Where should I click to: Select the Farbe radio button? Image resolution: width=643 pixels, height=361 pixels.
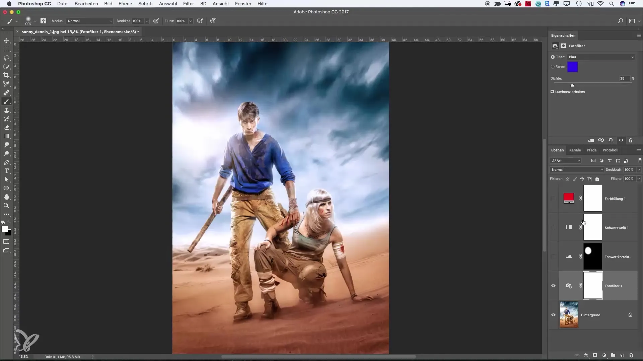(553, 67)
